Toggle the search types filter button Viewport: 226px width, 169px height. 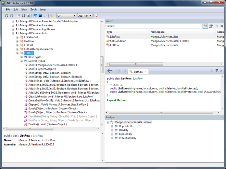coord(205,26)
